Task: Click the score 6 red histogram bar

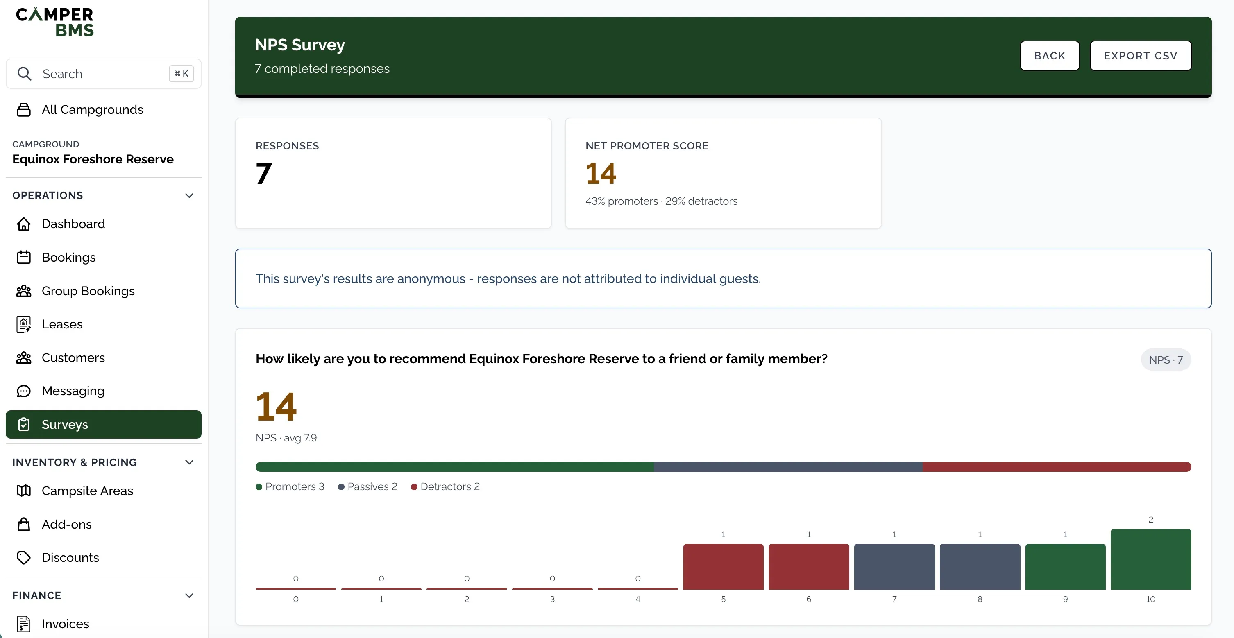Action: pos(809,567)
